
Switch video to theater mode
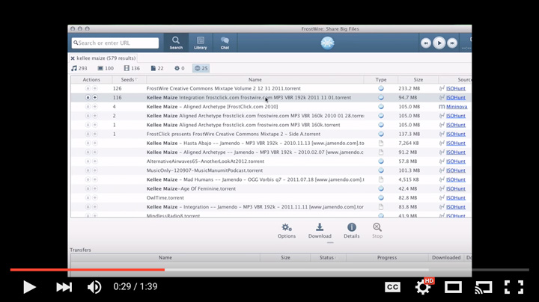(453, 287)
